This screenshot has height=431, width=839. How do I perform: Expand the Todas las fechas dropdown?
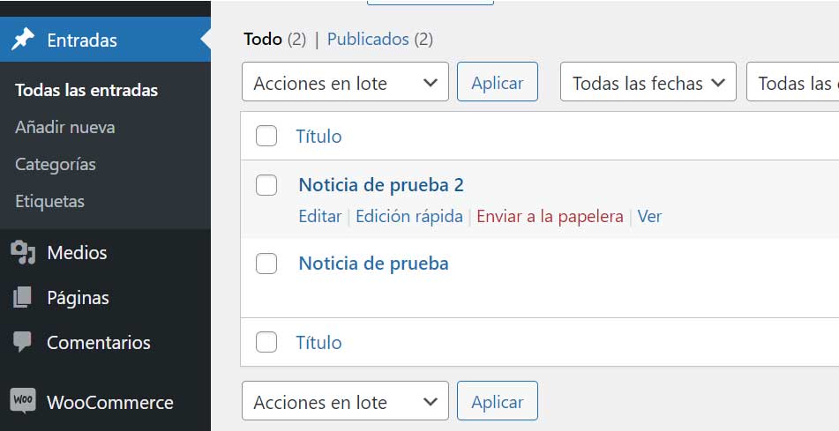tap(648, 82)
